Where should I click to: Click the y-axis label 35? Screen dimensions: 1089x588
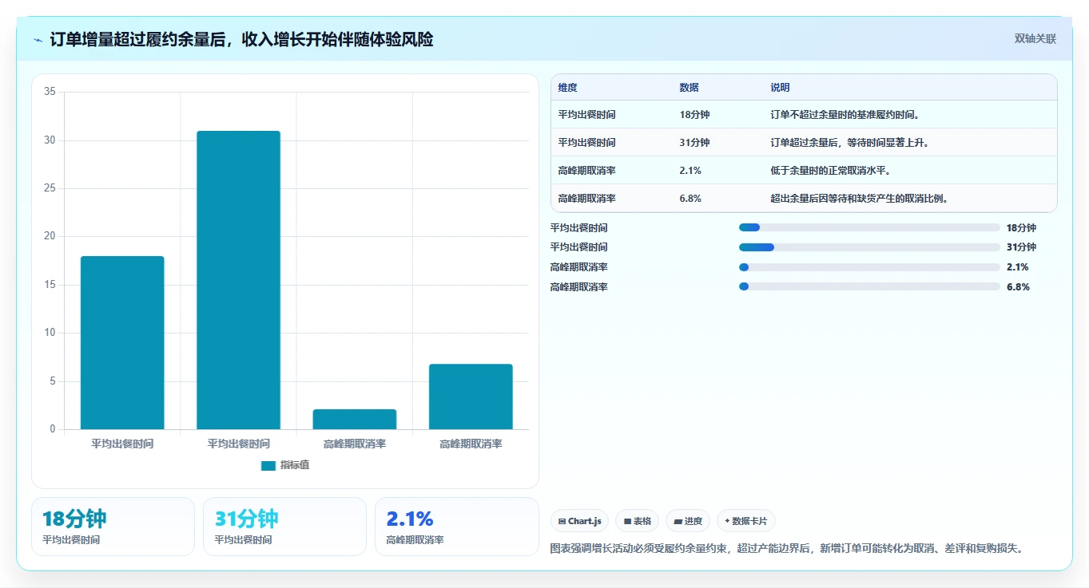50,92
